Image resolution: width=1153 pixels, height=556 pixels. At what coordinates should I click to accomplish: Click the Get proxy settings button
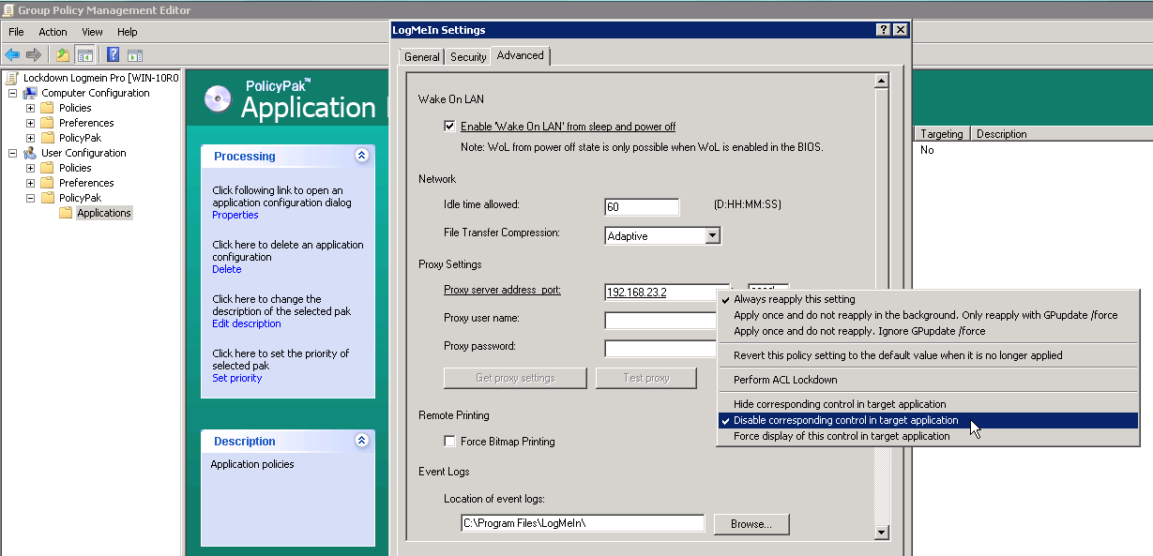515,378
